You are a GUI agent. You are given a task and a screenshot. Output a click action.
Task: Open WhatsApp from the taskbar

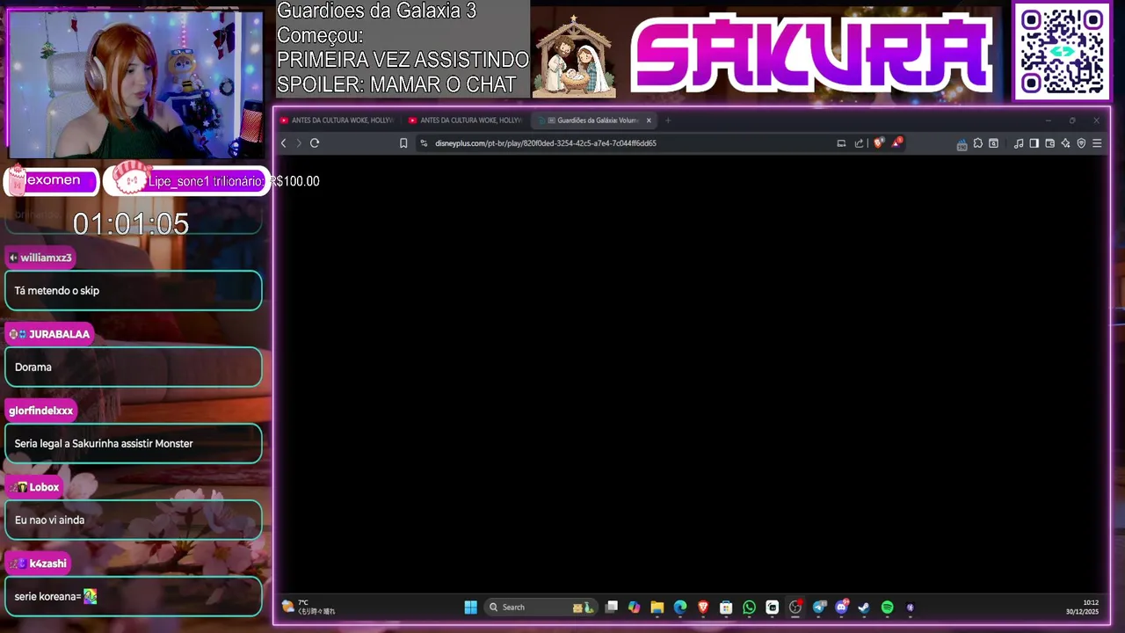(x=749, y=608)
